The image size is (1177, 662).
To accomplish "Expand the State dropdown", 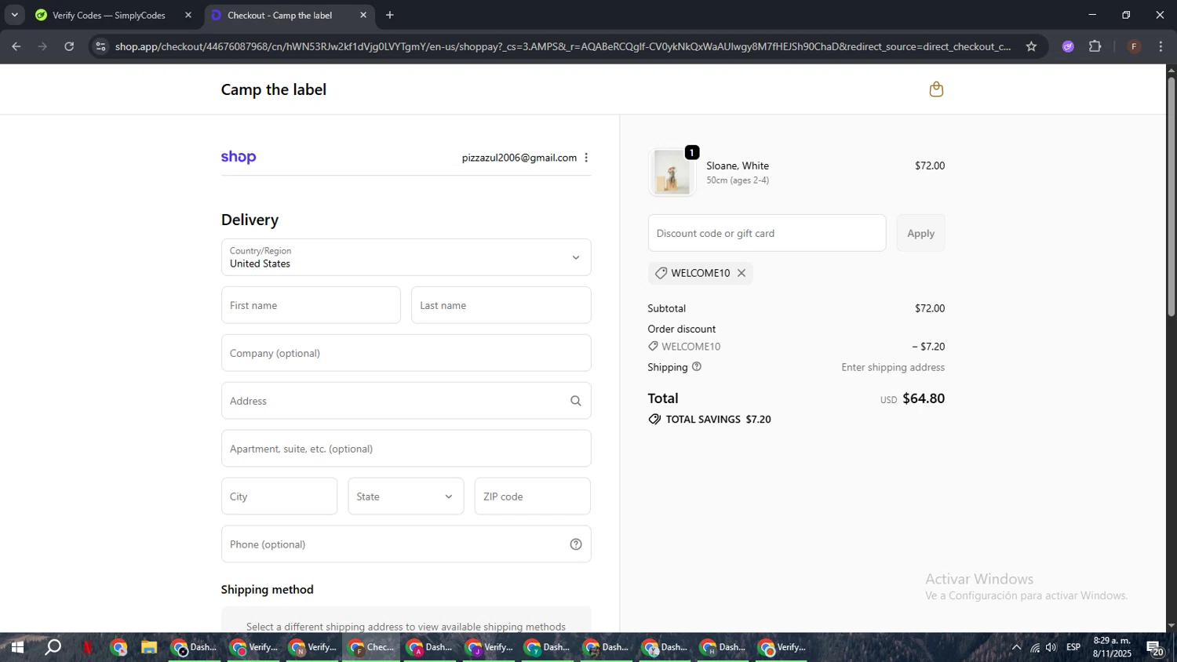I will click(406, 497).
